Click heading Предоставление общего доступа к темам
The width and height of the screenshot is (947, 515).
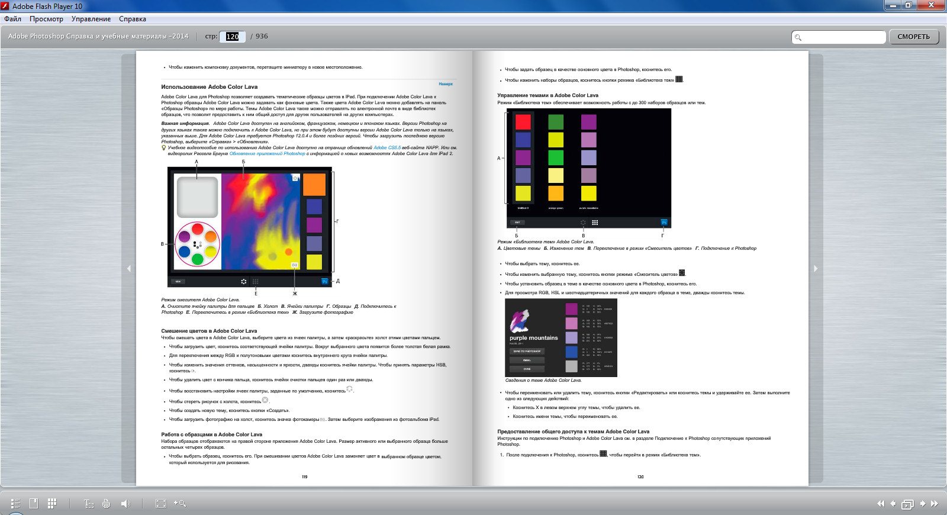573,432
